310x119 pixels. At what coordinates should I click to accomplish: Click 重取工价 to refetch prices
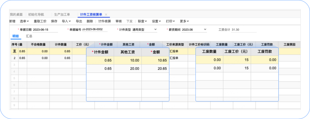tap(40, 21)
